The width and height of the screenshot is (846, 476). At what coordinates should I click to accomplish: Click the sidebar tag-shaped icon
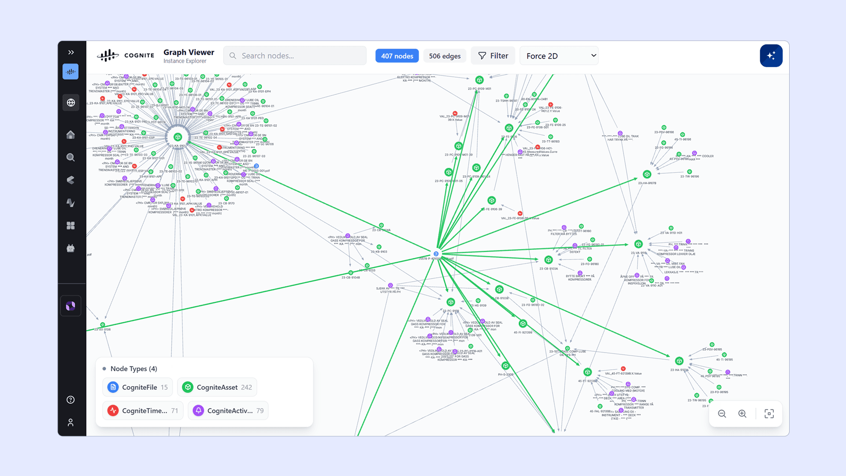[x=70, y=180]
